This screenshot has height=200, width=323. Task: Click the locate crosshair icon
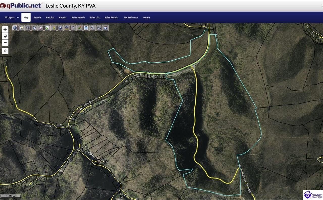pyautogui.click(x=5, y=51)
